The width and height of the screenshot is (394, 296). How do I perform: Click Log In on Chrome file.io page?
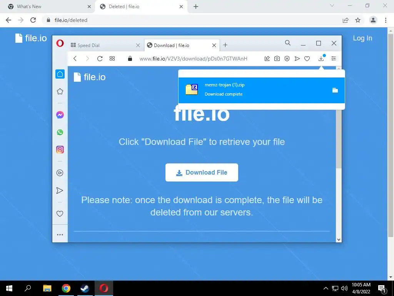(362, 38)
